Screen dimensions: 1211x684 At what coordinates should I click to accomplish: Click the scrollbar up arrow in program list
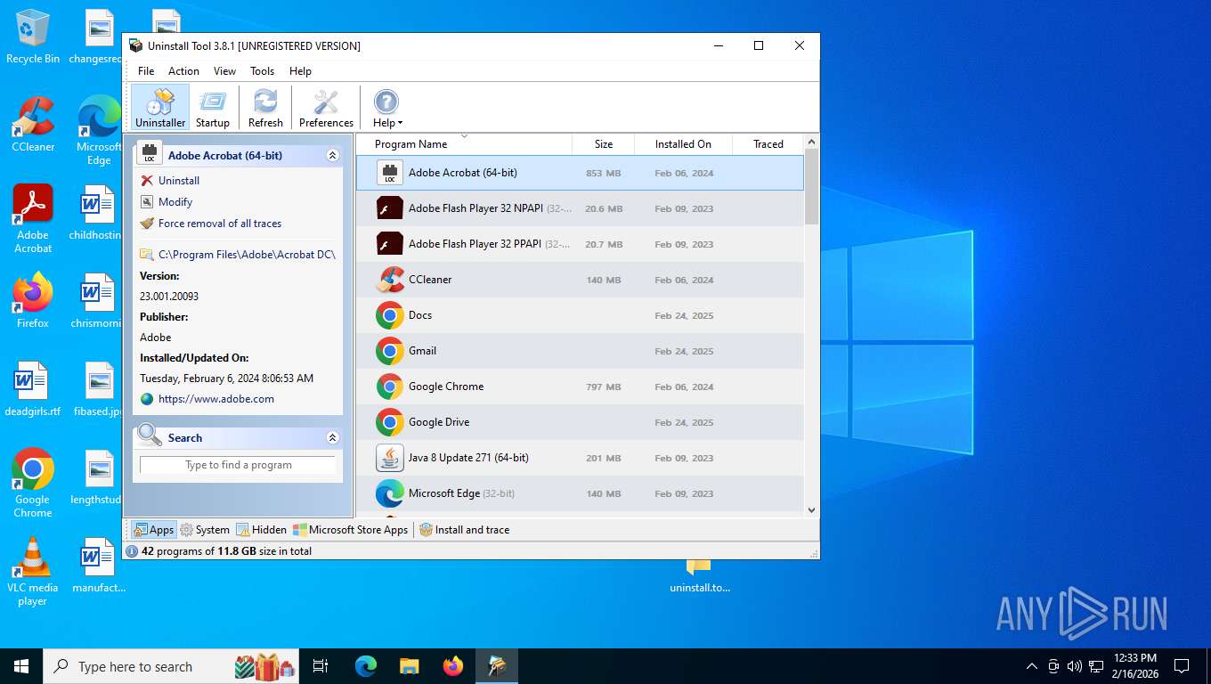[811, 142]
